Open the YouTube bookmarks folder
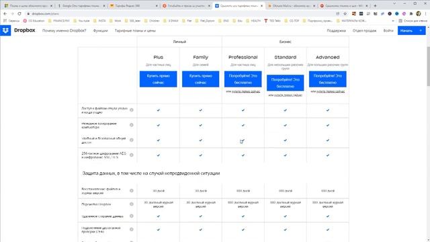The image size is (430, 242). click(81, 21)
